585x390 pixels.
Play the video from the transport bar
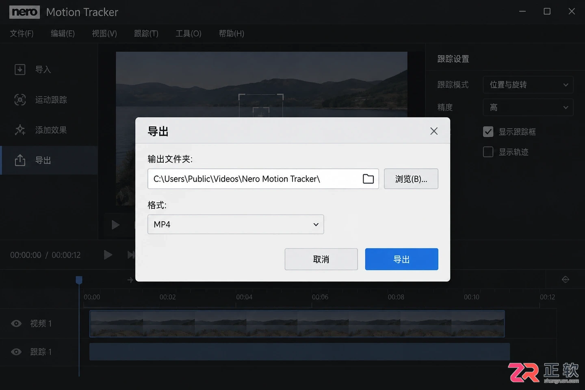click(108, 255)
